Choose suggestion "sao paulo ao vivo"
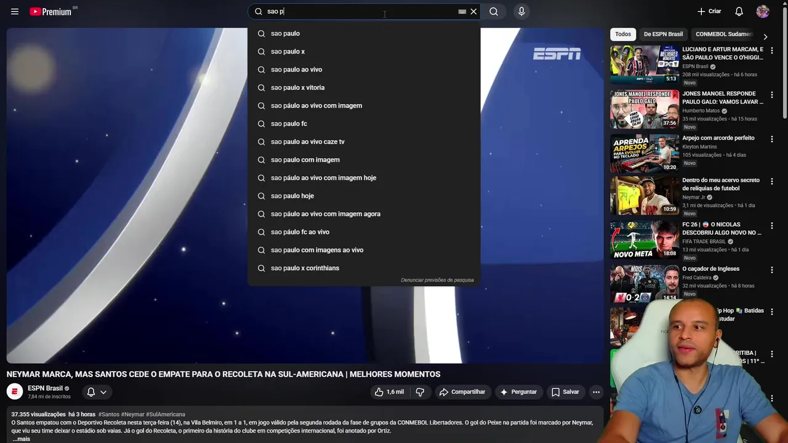 click(x=364, y=70)
